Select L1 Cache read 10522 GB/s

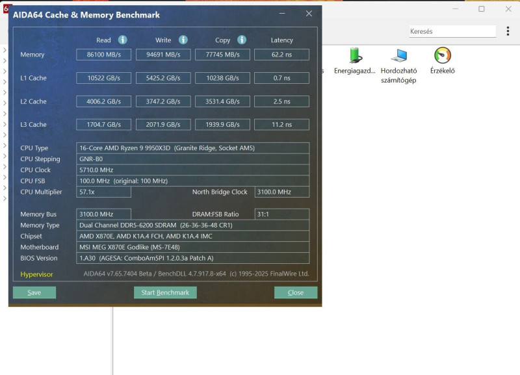104,78
